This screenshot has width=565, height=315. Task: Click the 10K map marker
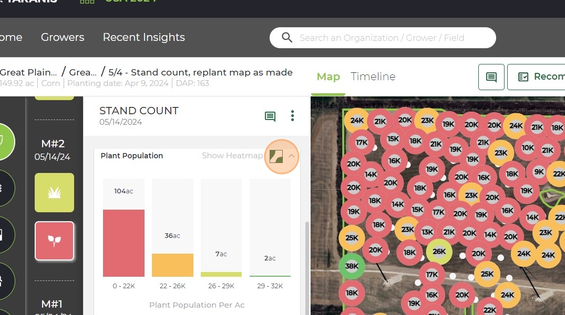tap(528, 148)
